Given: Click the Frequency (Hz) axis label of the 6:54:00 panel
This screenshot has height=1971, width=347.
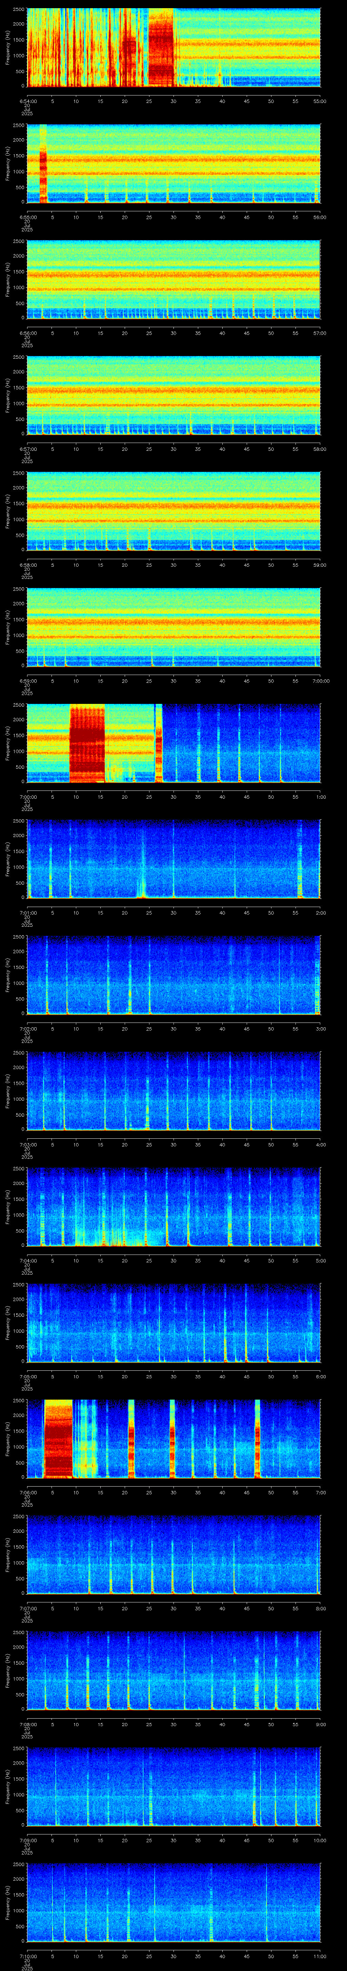Looking at the screenshot, I should click(x=8, y=48).
